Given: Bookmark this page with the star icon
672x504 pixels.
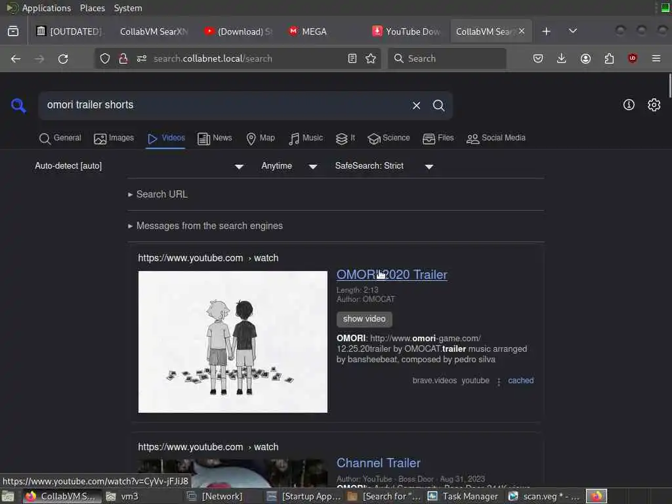Looking at the screenshot, I should [371, 58].
